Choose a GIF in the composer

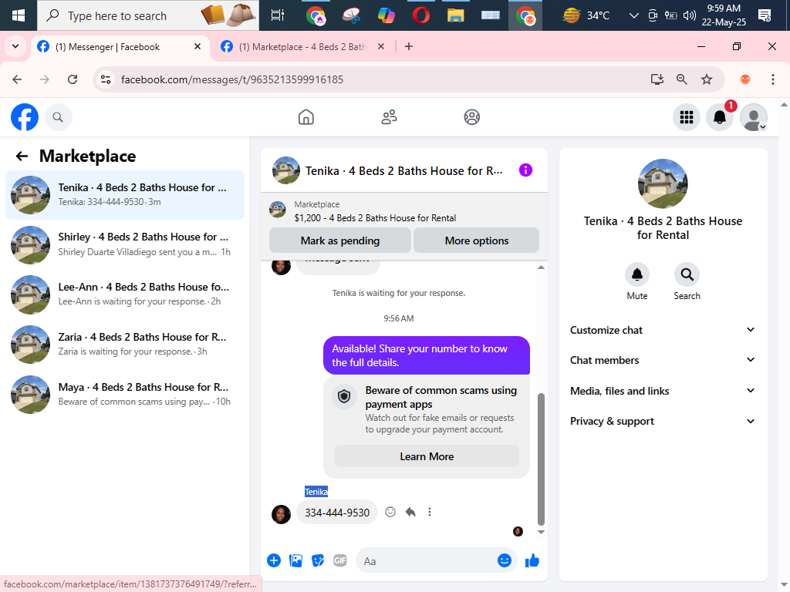click(340, 560)
